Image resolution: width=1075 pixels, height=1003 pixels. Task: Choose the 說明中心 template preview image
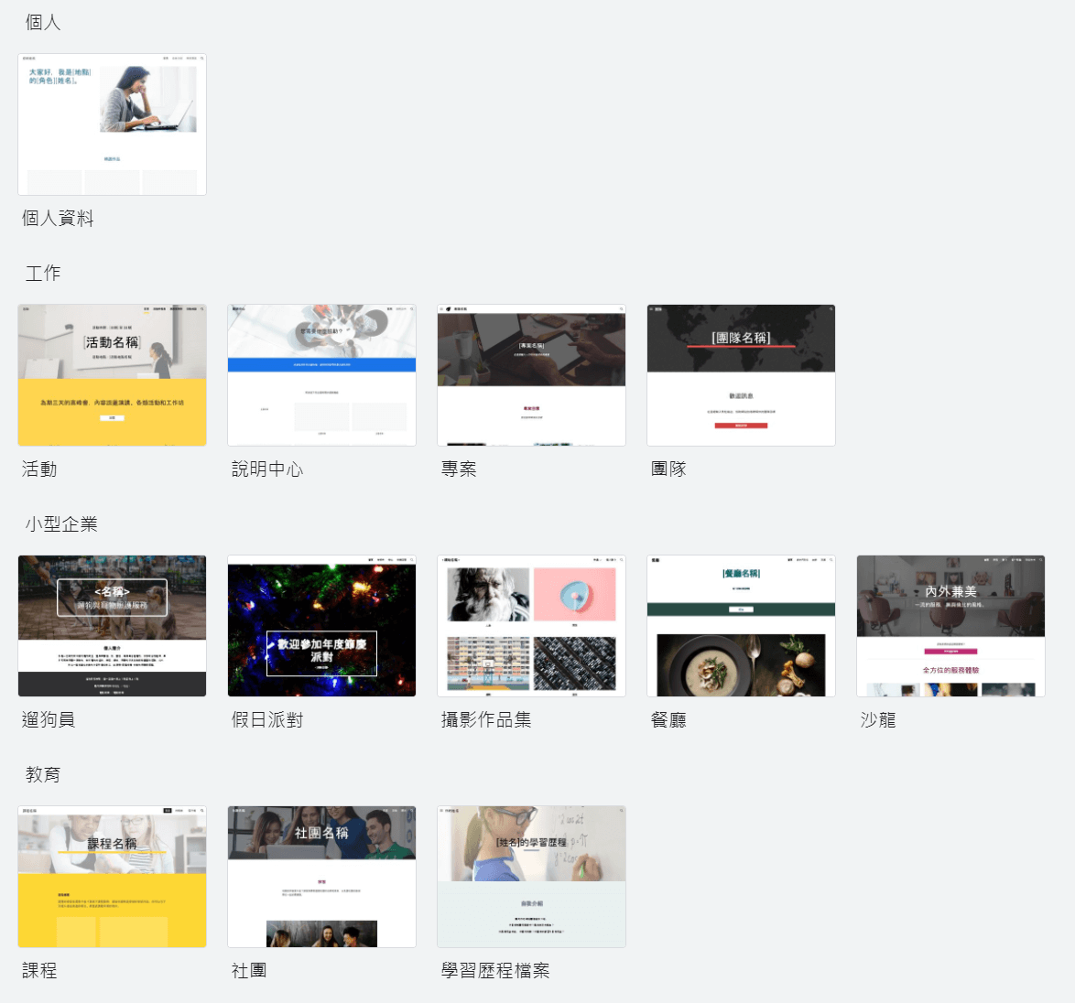coord(321,375)
